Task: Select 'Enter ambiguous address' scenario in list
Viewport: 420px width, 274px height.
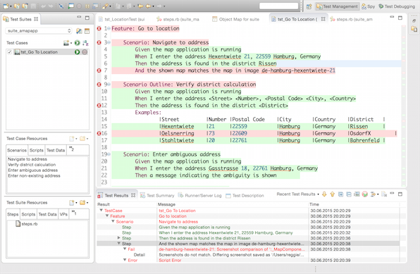Action: tap(32, 170)
